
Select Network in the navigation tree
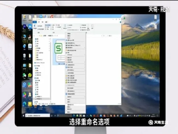[x=36, y=102]
